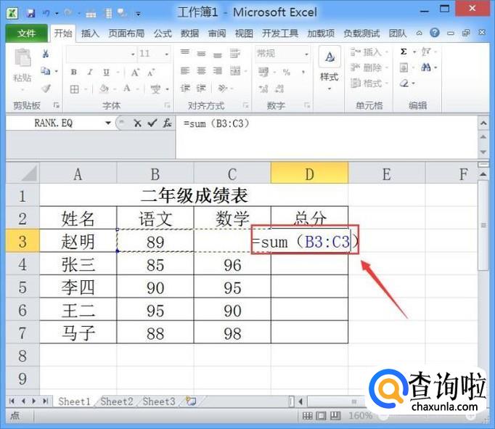Click the cell containing 张三

(x=78, y=264)
